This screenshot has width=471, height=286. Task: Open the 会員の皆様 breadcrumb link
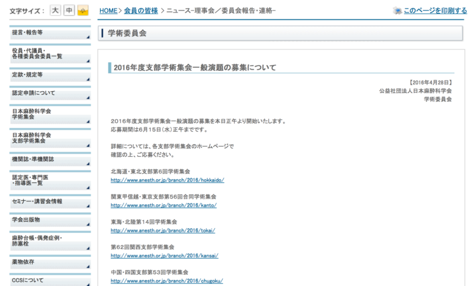click(x=141, y=11)
